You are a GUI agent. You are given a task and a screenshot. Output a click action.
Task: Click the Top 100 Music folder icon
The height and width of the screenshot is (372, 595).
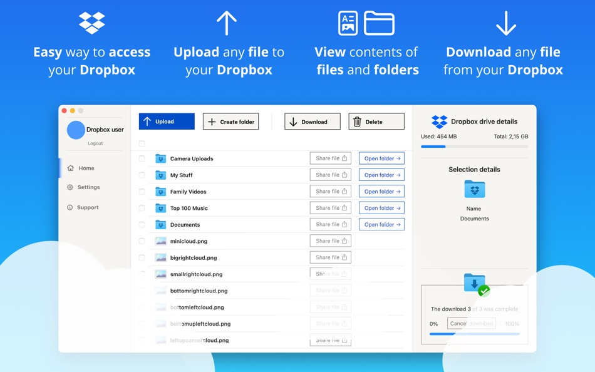pos(161,208)
